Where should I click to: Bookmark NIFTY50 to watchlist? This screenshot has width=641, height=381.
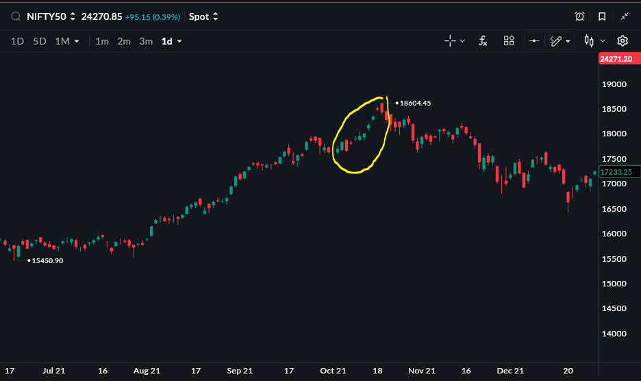pyautogui.click(x=602, y=16)
